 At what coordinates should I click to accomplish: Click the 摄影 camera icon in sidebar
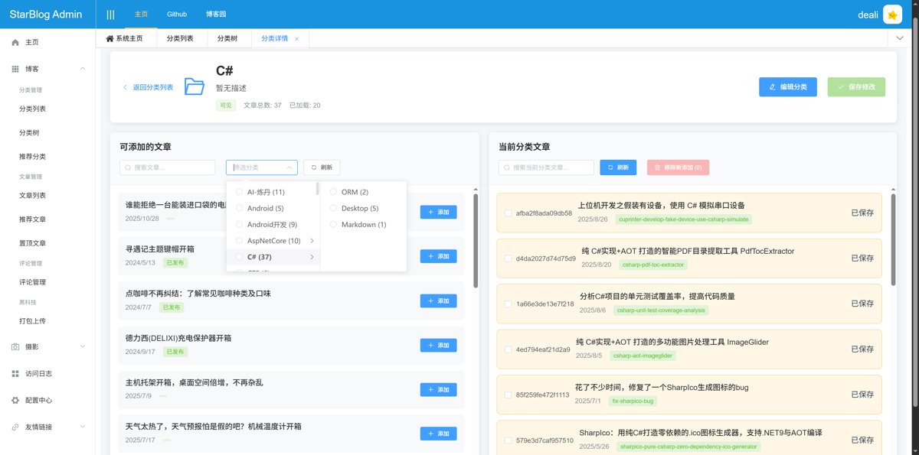[x=15, y=347]
